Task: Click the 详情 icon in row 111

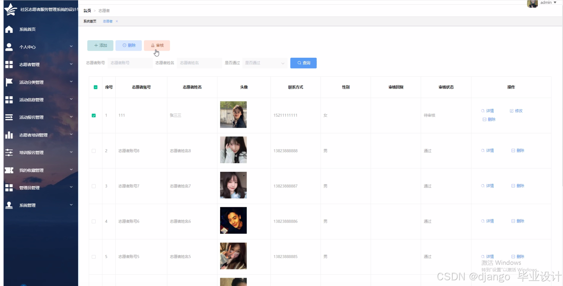Action: [x=483, y=111]
